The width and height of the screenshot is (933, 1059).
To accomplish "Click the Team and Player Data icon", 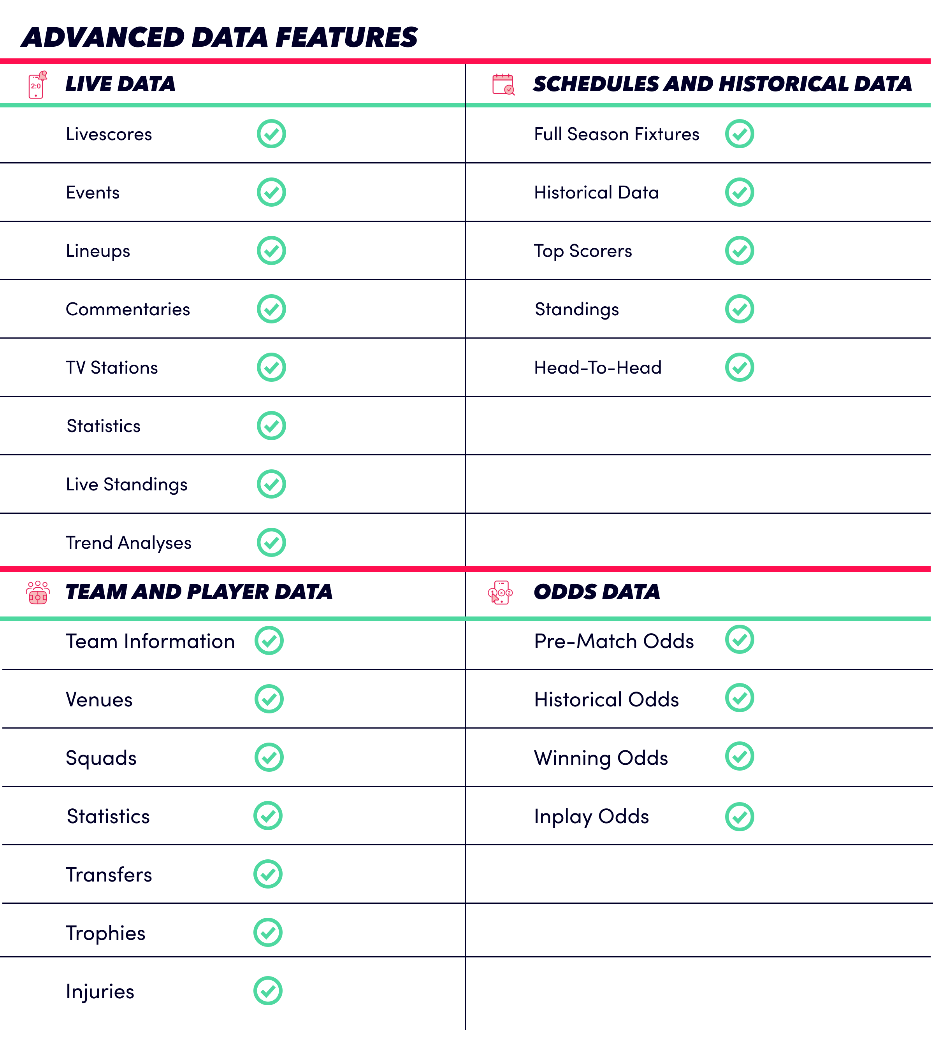I will point(38,593).
